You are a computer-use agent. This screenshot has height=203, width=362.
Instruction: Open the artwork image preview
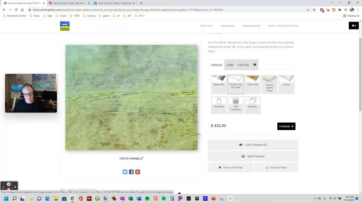(132, 98)
